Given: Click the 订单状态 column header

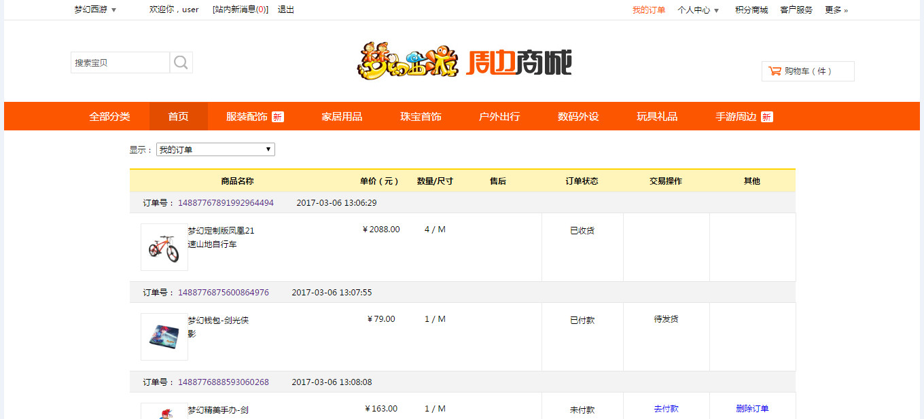Looking at the screenshot, I should tap(582, 181).
